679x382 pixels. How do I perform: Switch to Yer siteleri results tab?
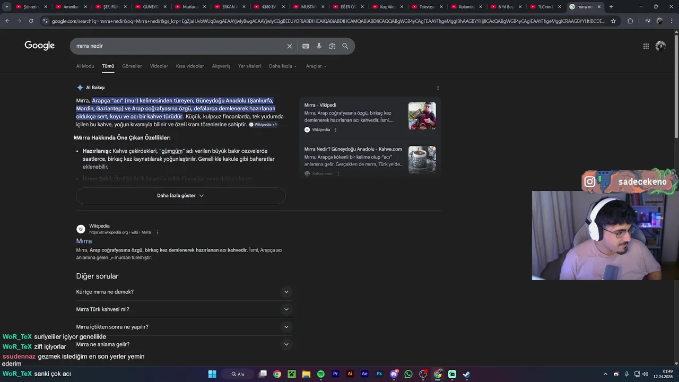250,66
